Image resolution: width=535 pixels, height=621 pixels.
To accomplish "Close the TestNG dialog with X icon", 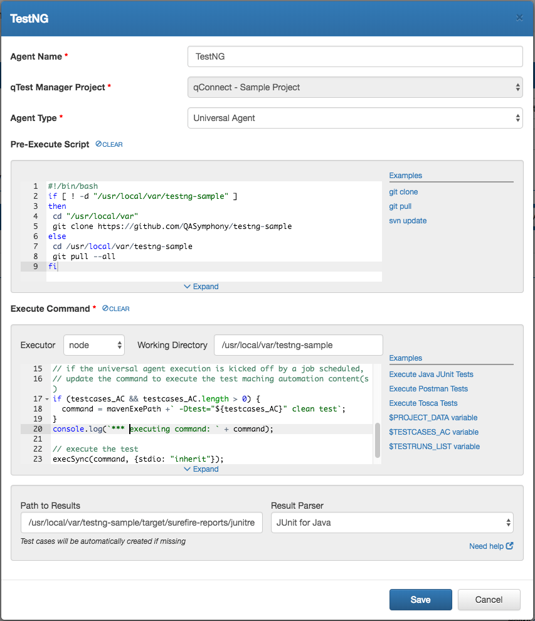I will pos(519,18).
